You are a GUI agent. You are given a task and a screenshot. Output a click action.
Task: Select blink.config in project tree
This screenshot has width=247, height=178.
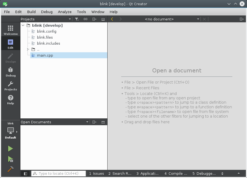pos(47,31)
